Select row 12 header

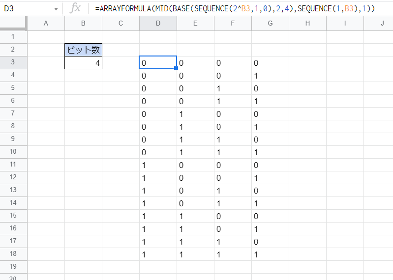coord(13,177)
